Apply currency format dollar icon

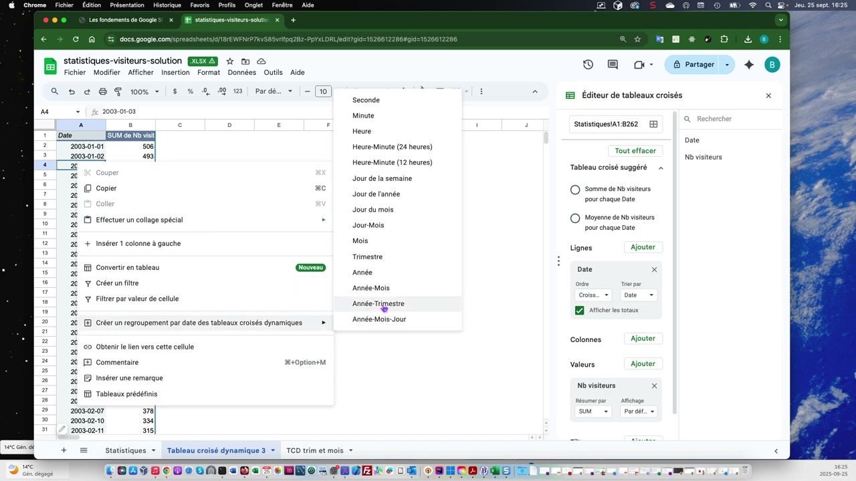coord(175,92)
